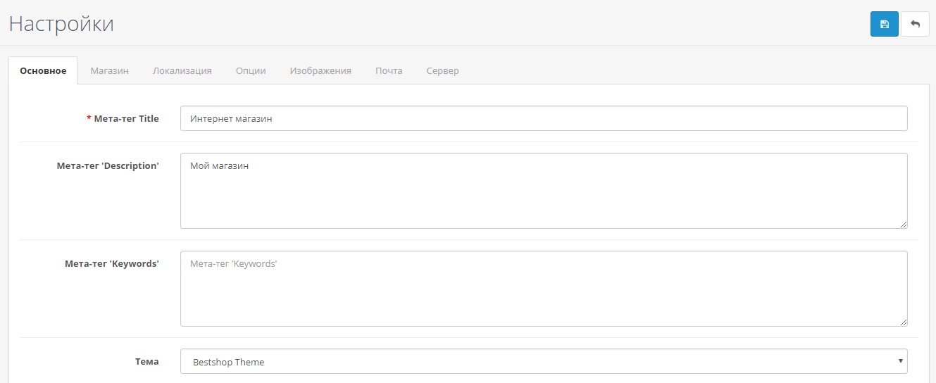Click the blue save settings icon
936x383 pixels.
pos(884,24)
